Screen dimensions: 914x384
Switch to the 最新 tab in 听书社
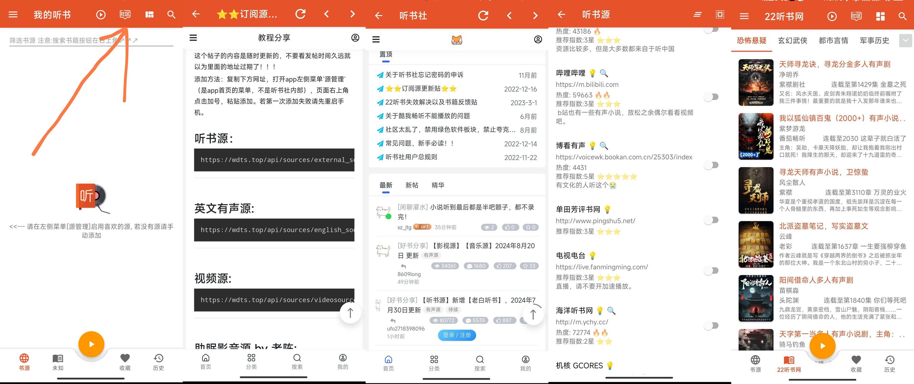(386, 185)
